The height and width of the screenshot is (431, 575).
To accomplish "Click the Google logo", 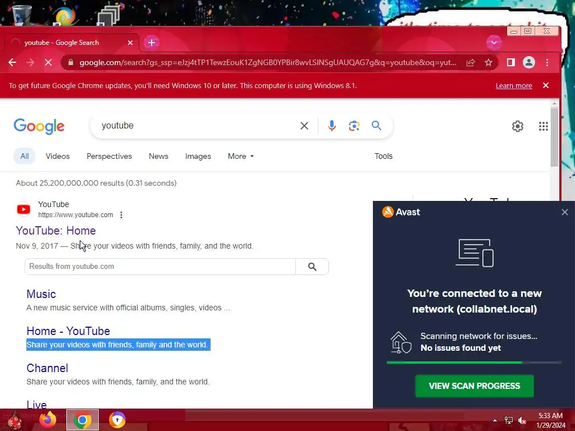I will pos(39,126).
